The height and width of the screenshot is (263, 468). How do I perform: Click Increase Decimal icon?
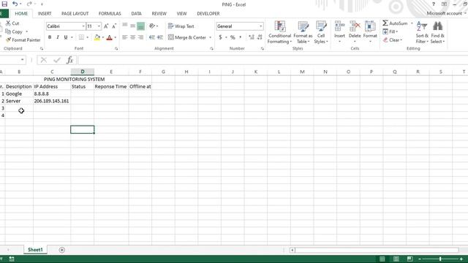point(252,37)
